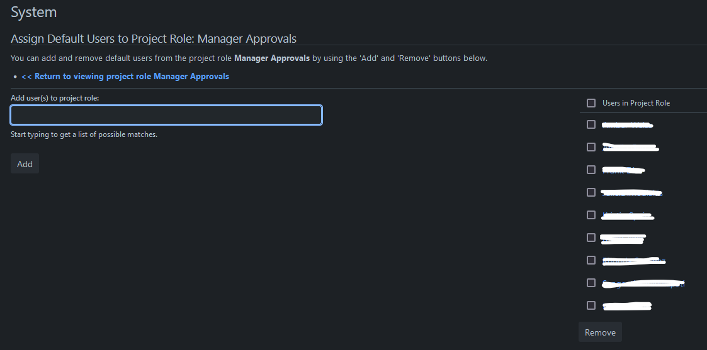The height and width of the screenshot is (350, 707).
Task: Check the fifth user's checkbox
Action: tap(591, 215)
